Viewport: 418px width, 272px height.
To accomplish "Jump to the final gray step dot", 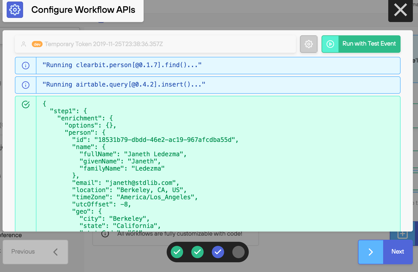I will coord(238,252).
